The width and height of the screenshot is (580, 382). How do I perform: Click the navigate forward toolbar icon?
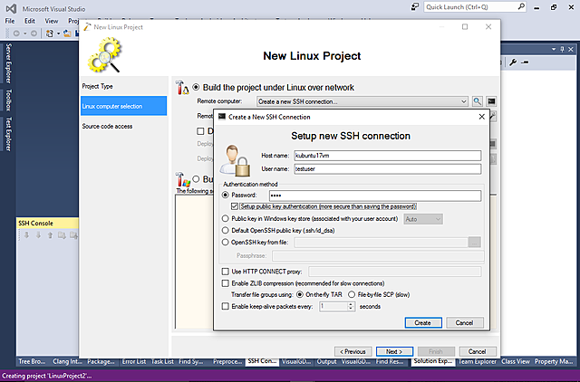tap(34, 33)
